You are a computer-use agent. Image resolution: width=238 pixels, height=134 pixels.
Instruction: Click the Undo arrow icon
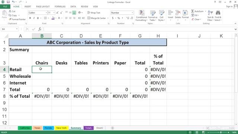13,2
